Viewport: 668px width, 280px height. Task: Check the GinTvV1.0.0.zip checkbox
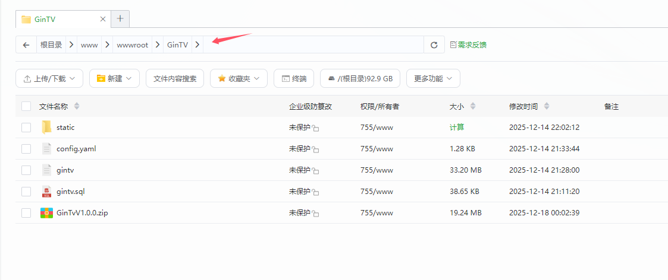click(26, 213)
